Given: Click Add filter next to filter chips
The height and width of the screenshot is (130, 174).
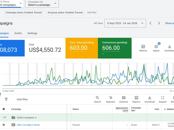Looking at the screenshot, I should click(x=92, y=12).
